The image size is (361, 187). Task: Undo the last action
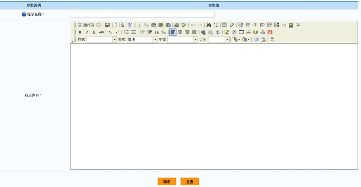pyautogui.click(x=193, y=25)
